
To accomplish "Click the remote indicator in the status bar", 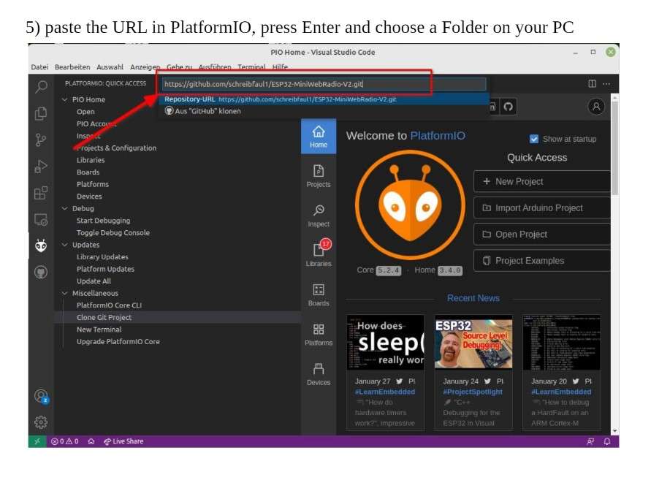I will (37, 441).
